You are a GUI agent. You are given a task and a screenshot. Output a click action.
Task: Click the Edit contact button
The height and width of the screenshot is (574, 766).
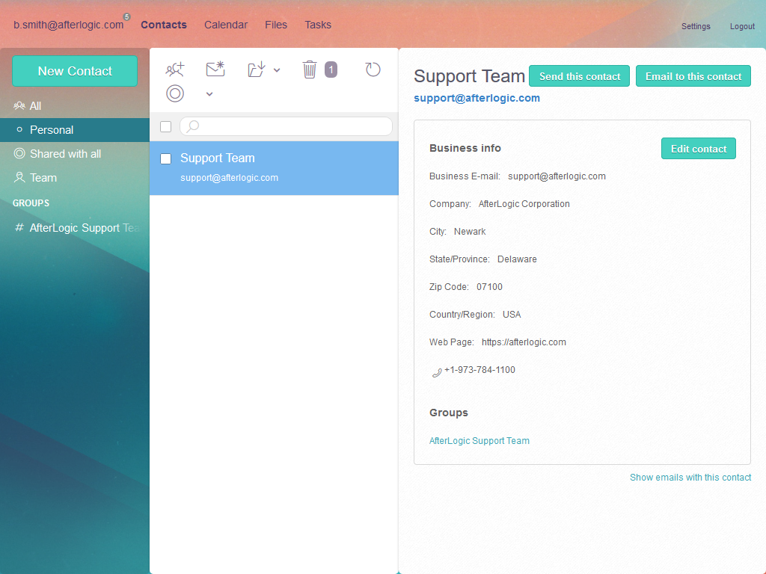pyautogui.click(x=698, y=149)
